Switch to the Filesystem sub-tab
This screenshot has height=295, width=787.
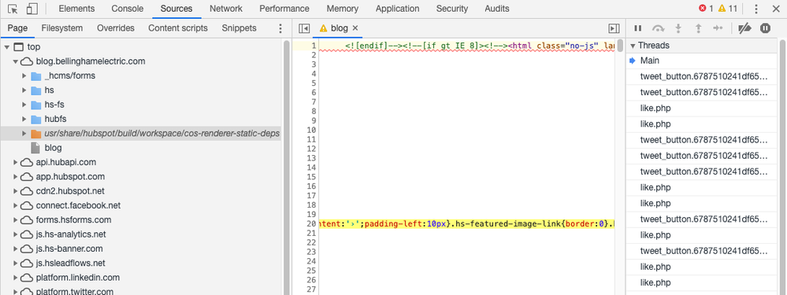pyautogui.click(x=62, y=28)
